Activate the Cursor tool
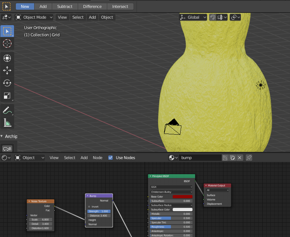The width and height of the screenshot is (290, 237). pos(7,43)
